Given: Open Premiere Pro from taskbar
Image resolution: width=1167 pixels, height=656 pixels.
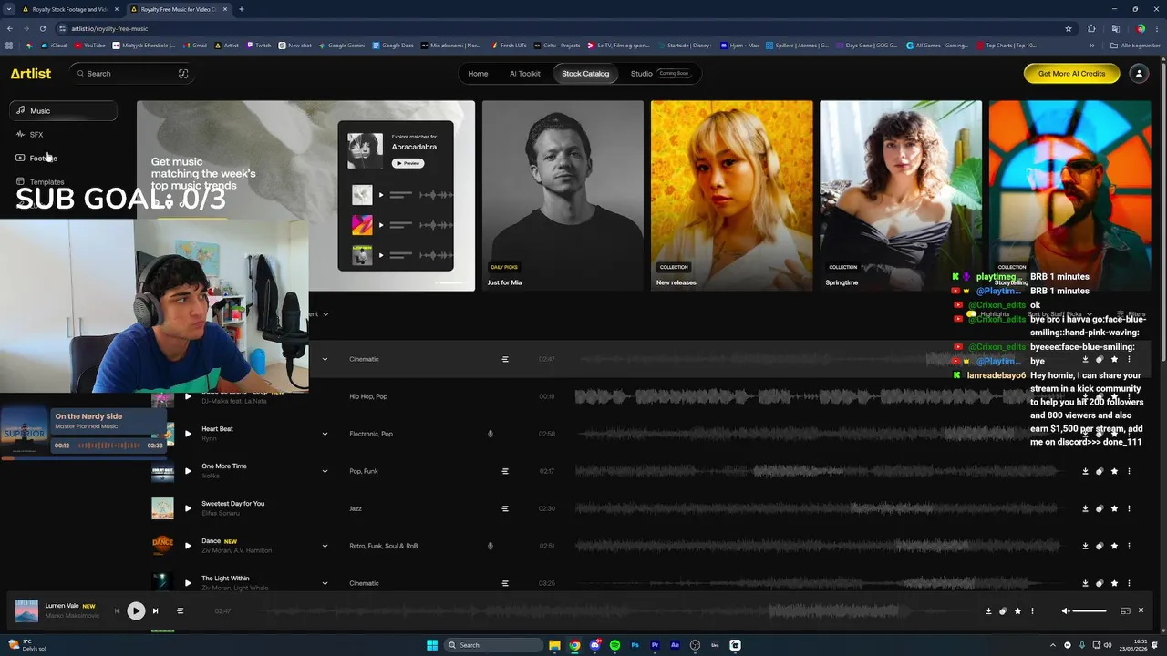Looking at the screenshot, I should [655, 645].
